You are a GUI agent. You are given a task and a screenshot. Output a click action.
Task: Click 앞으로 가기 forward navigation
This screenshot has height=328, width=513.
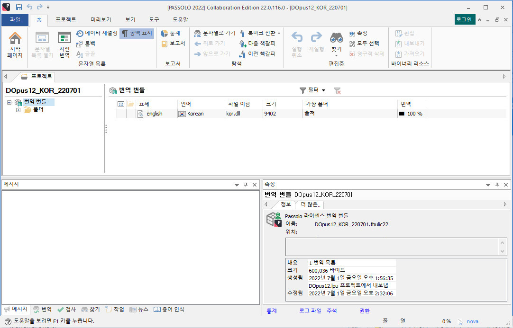point(212,54)
